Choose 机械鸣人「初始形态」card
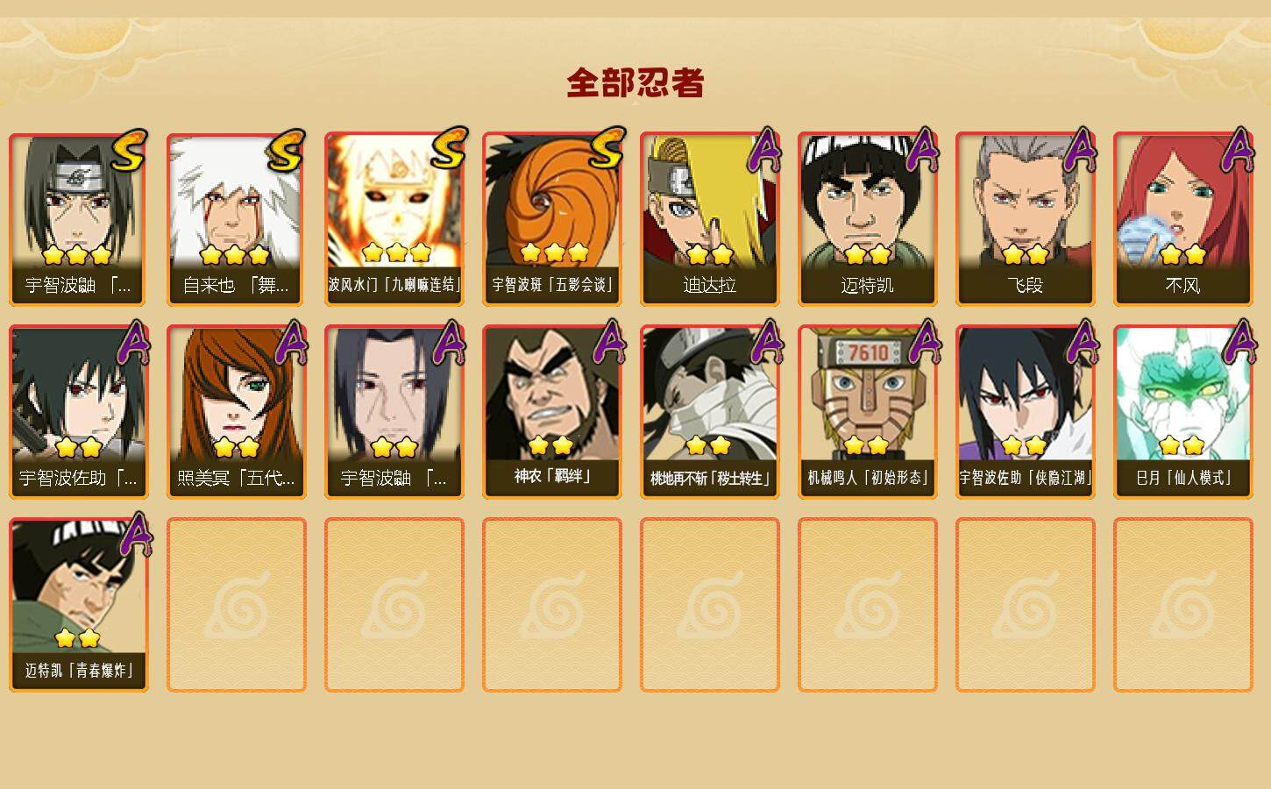Viewport: 1271px width, 789px height. coord(868,412)
